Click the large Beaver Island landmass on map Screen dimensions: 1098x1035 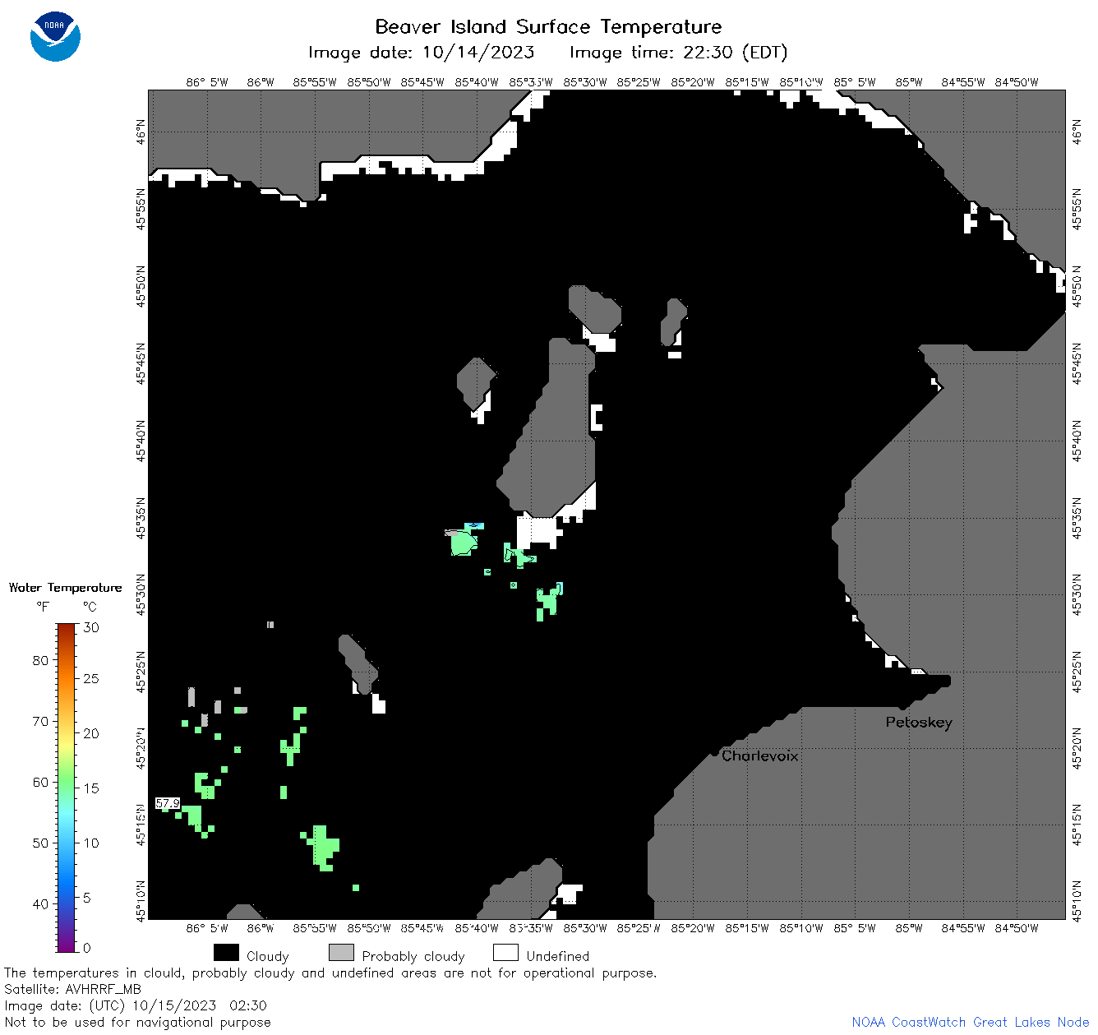pyautogui.click(x=552, y=436)
